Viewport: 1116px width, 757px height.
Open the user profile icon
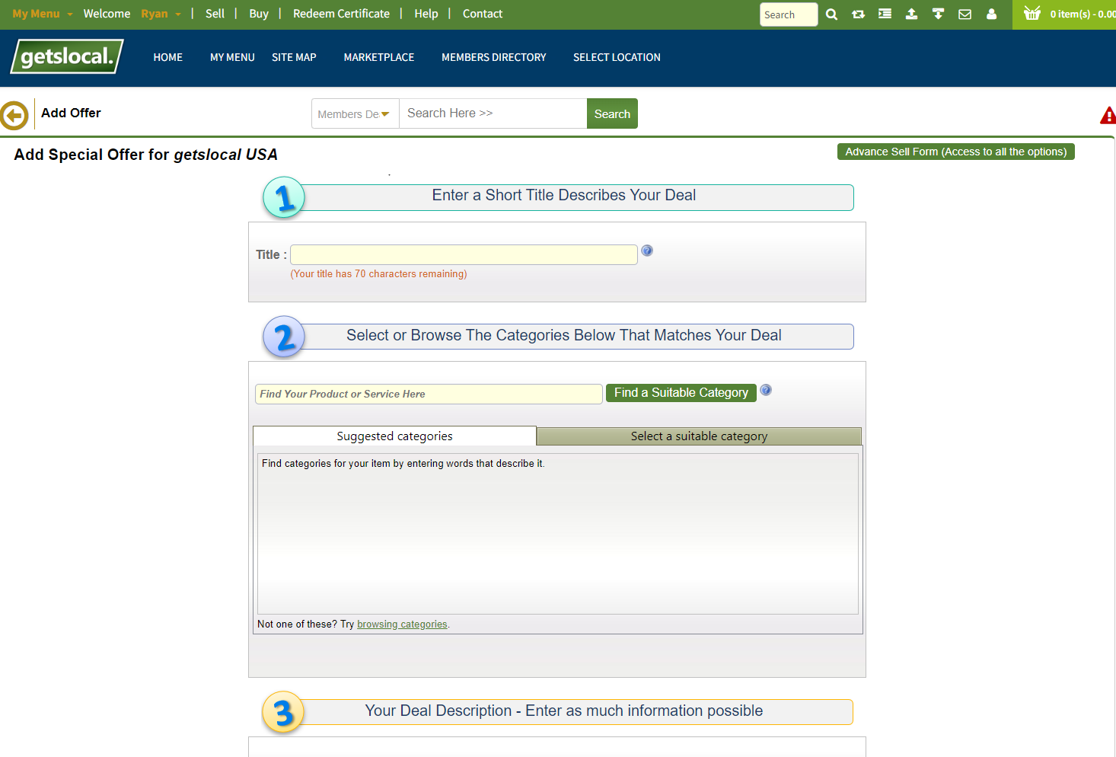tap(991, 14)
